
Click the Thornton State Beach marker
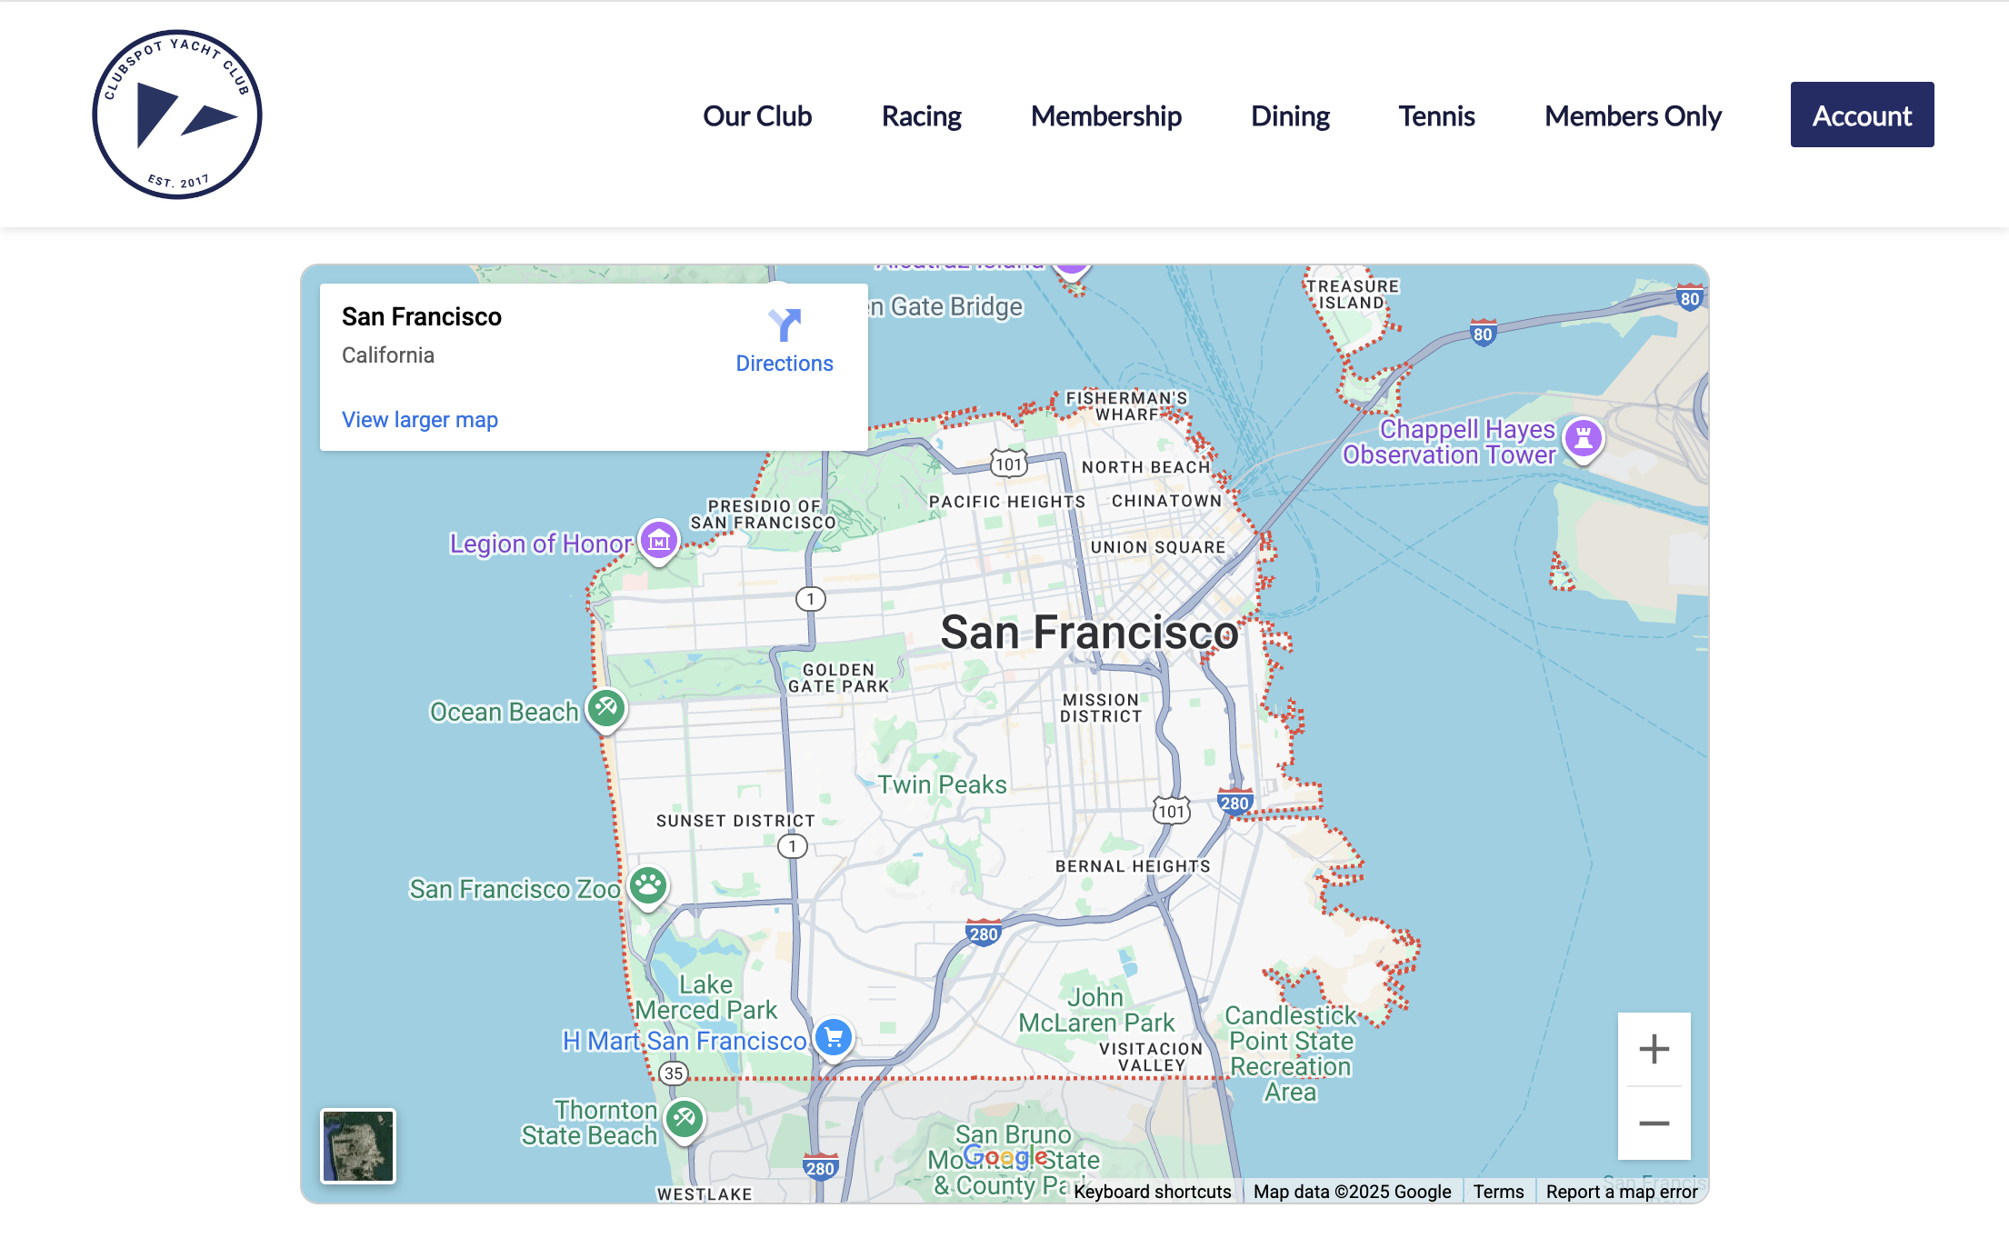[685, 1118]
